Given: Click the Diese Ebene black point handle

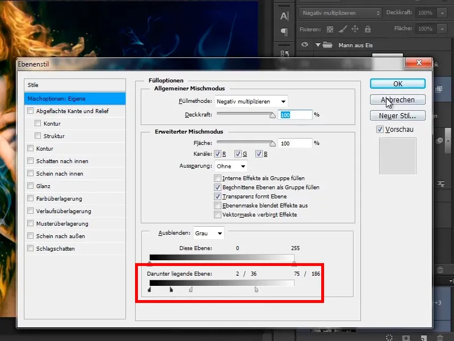Looking at the screenshot, I should (x=149, y=264).
